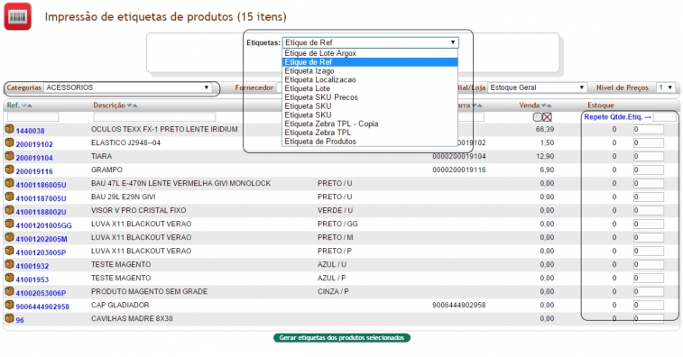Click the box icon beside ref 1440038
The height and width of the screenshot is (357, 683).
click(x=10, y=129)
